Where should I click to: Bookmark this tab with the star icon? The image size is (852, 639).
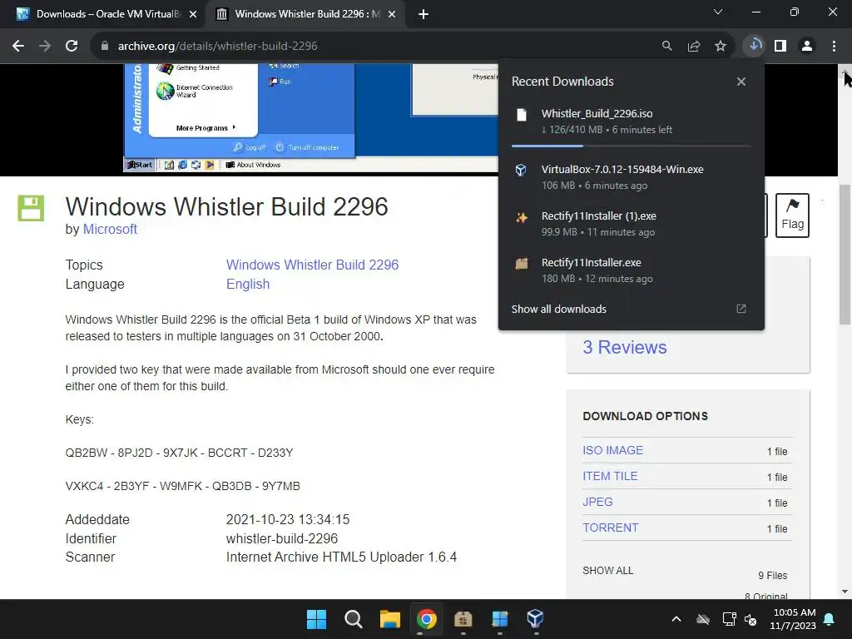pyautogui.click(x=721, y=47)
